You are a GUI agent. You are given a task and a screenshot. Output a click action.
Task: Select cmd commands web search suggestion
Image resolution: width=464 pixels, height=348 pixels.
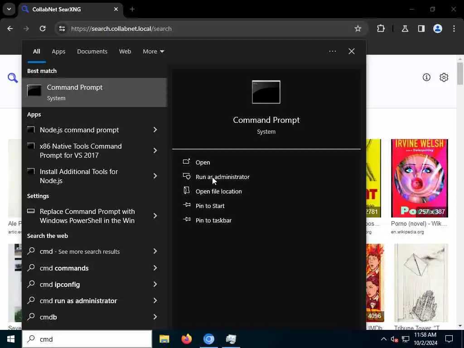tap(64, 268)
